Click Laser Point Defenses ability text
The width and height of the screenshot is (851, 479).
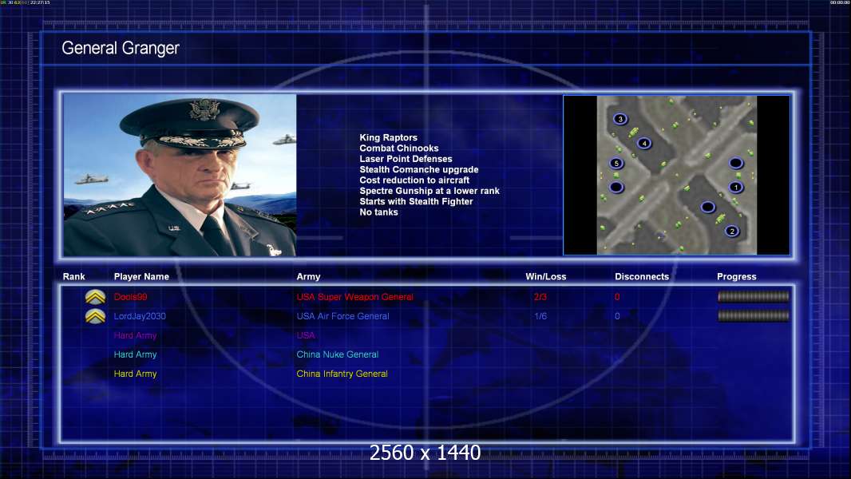pos(406,159)
